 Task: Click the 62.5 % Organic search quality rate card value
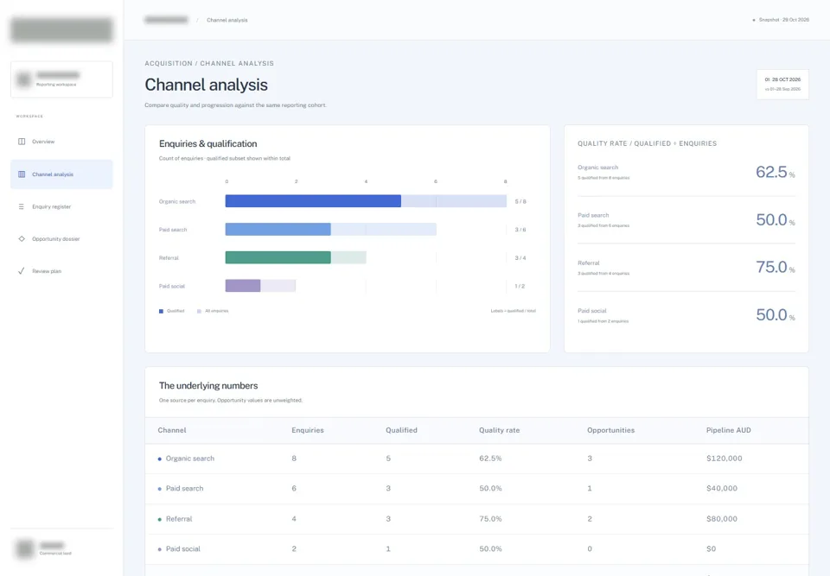[x=775, y=172]
